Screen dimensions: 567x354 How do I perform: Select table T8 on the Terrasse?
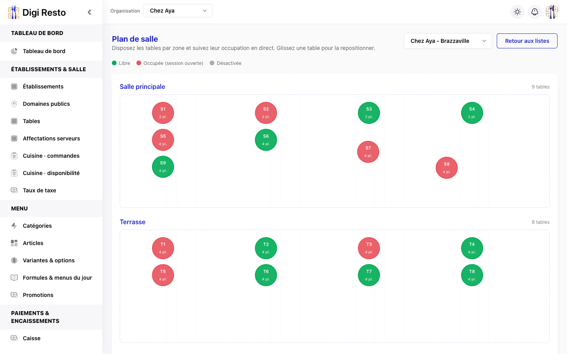click(x=472, y=275)
